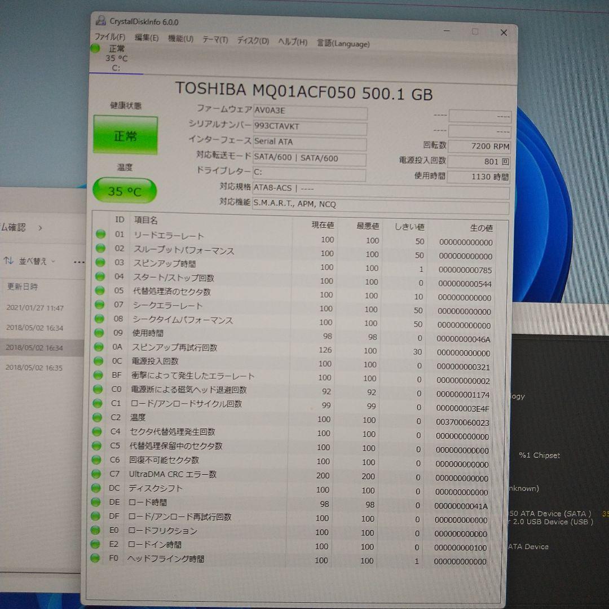Click the status light for 電源投入回数
The width and height of the screenshot is (609, 609).
(100, 361)
